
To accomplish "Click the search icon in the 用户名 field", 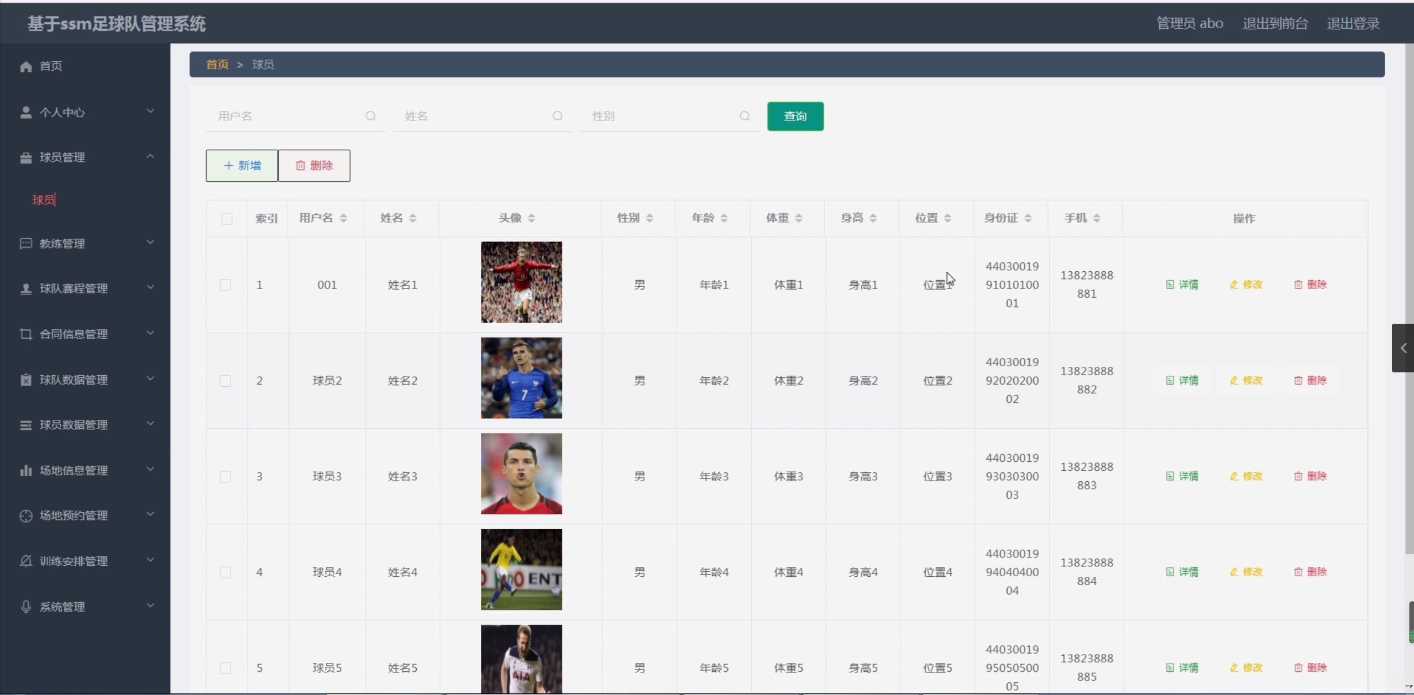I will point(370,116).
